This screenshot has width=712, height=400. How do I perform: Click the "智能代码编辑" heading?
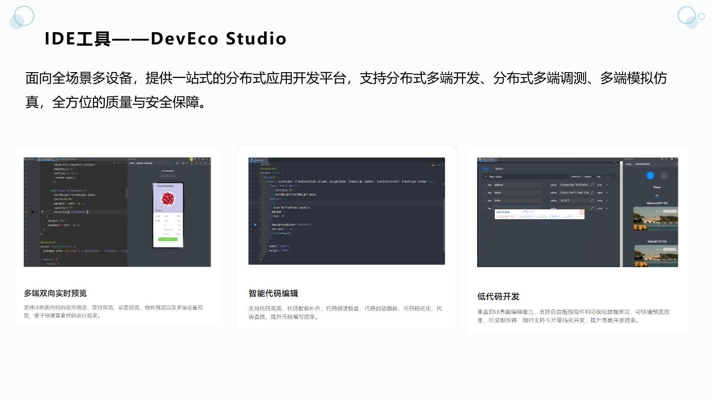coord(273,293)
